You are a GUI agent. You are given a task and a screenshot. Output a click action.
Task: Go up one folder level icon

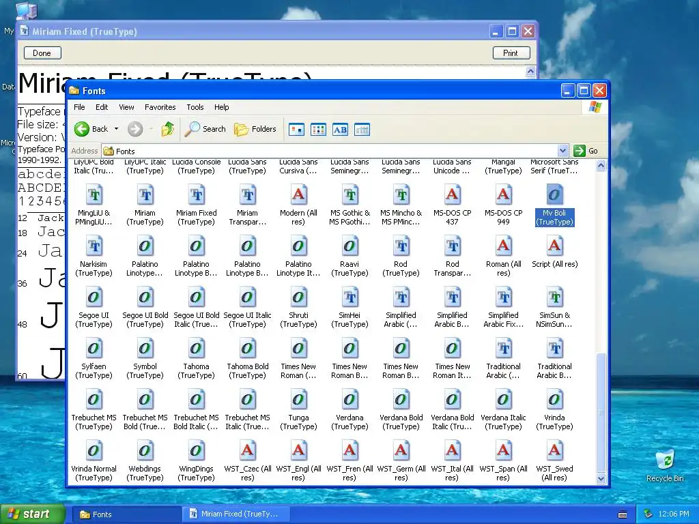[168, 129]
